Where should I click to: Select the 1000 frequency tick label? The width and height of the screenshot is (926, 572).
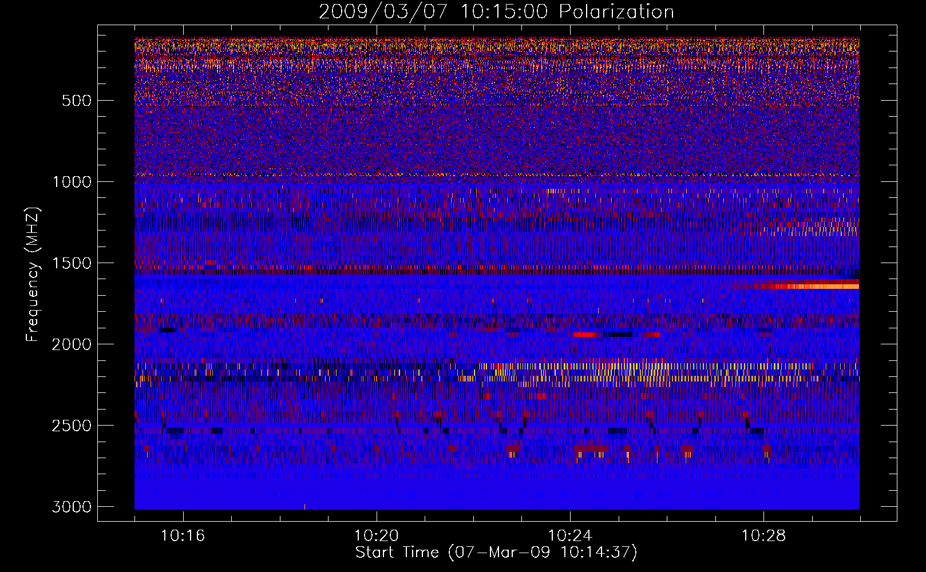tap(72, 182)
